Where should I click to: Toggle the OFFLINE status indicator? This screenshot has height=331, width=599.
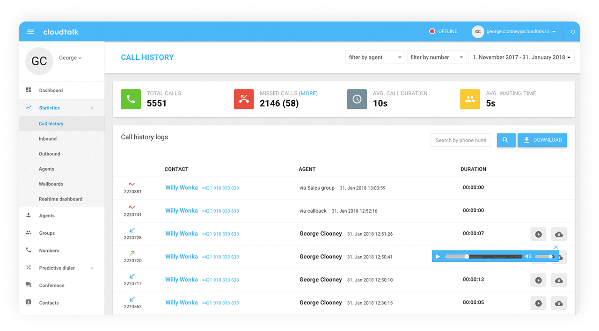pyautogui.click(x=443, y=32)
